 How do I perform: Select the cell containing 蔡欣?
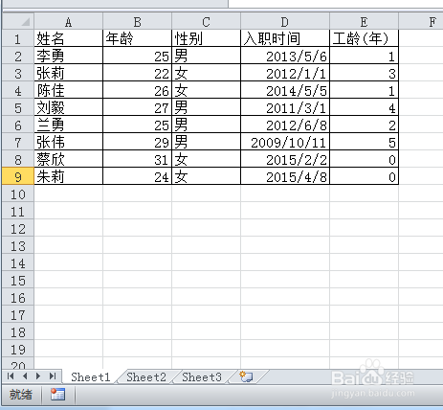[69, 159]
